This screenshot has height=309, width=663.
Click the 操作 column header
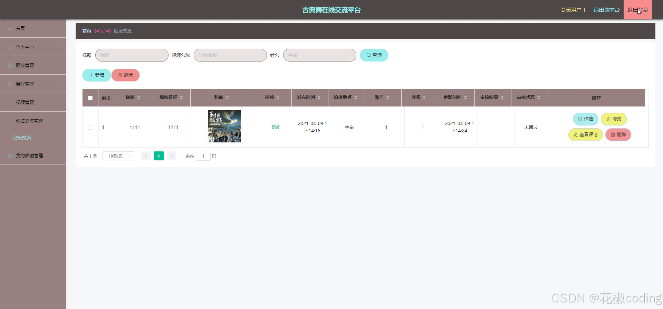point(596,98)
